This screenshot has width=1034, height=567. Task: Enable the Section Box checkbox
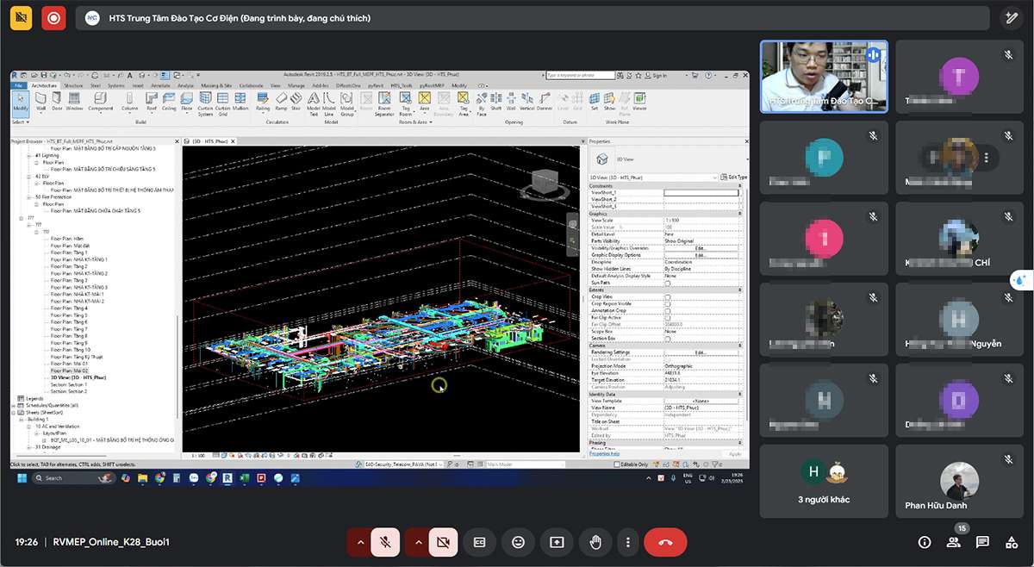pyautogui.click(x=668, y=339)
